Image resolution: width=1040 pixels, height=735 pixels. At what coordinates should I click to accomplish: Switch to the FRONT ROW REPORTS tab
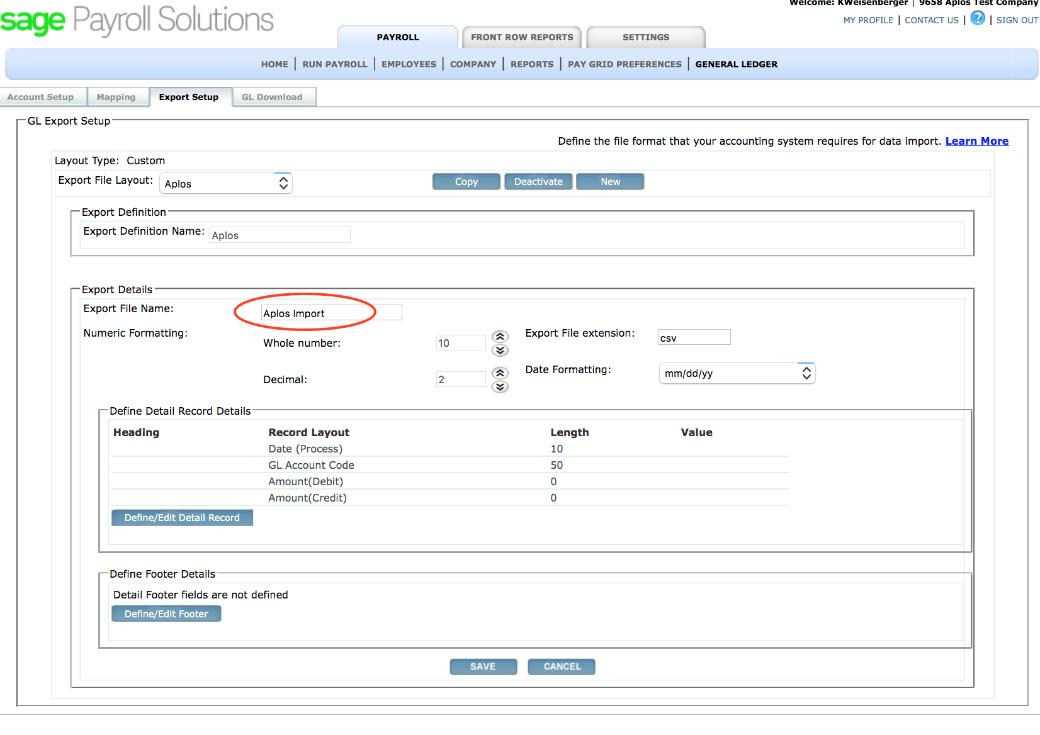point(522,37)
